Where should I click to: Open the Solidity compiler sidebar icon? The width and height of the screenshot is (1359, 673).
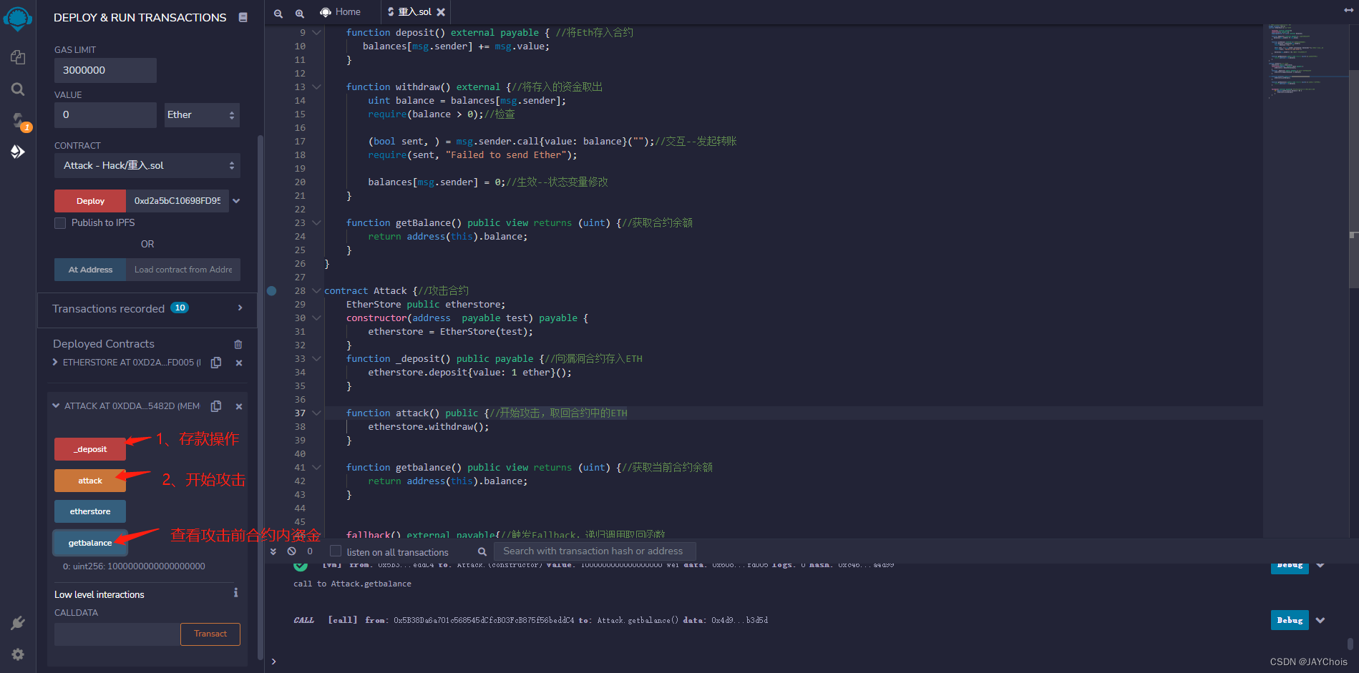(x=18, y=120)
